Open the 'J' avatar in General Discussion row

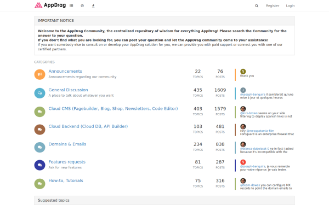point(243,90)
